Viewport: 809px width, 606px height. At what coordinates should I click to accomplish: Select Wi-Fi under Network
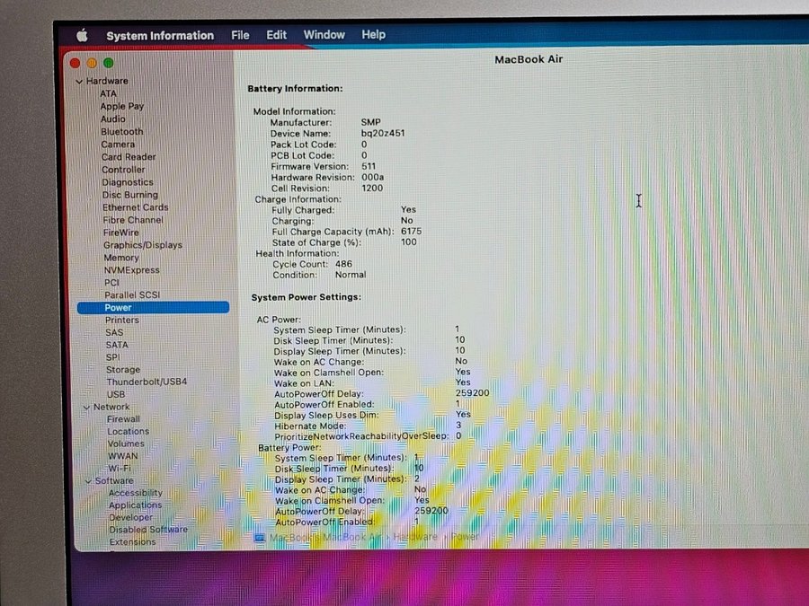click(120, 469)
